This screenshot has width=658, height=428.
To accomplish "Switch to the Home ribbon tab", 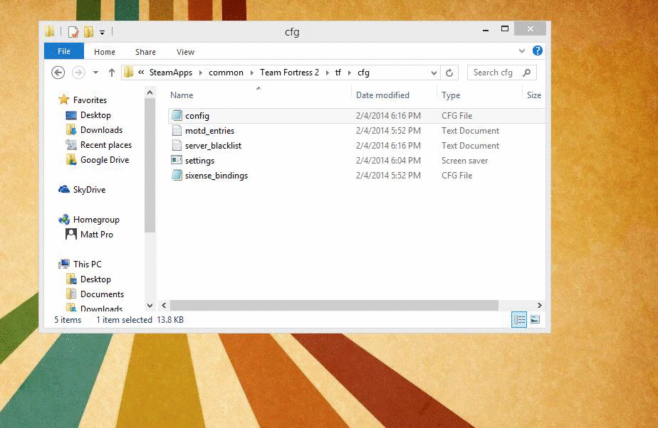I will [105, 52].
